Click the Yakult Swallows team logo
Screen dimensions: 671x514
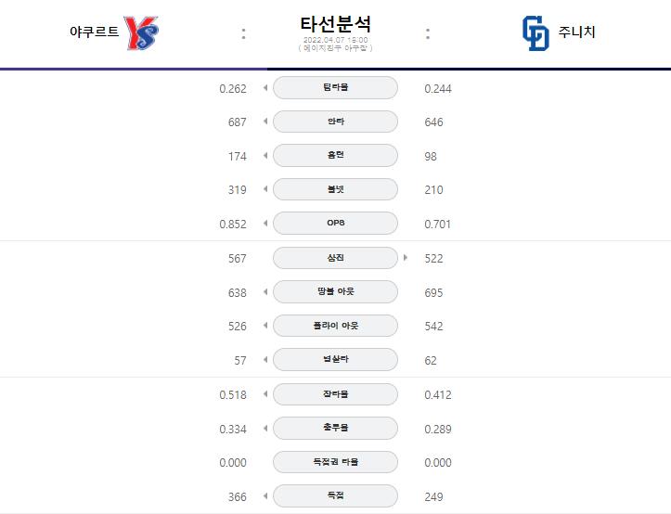tap(141, 32)
